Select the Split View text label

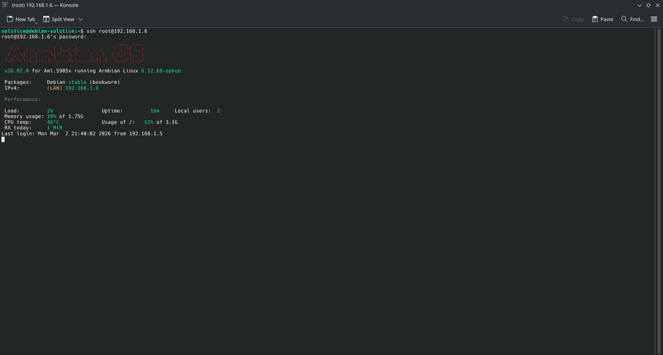tap(63, 19)
